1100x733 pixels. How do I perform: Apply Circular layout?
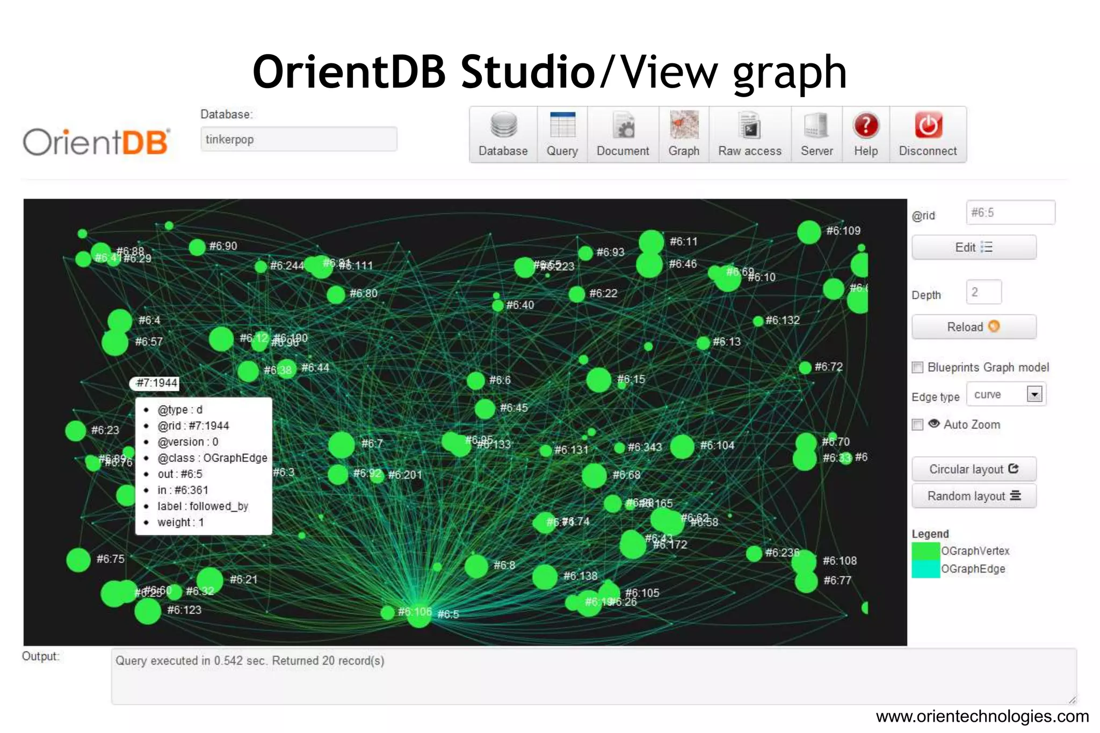pyautogui.click(x=974, y=469)
